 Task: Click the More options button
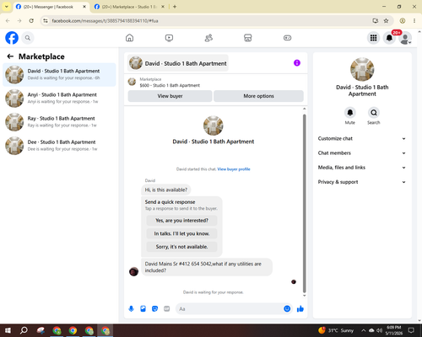[258, 96]
